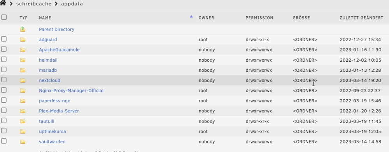The image size is (389, 152).
Task: Click the heimdall folder icon
Action: point(23,60)
